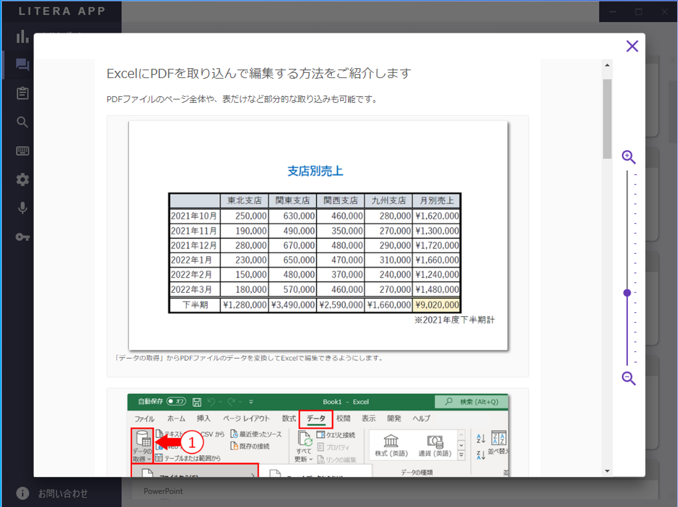
Task: Open the settings gear in the sidebar
Action: click(23, 179)
